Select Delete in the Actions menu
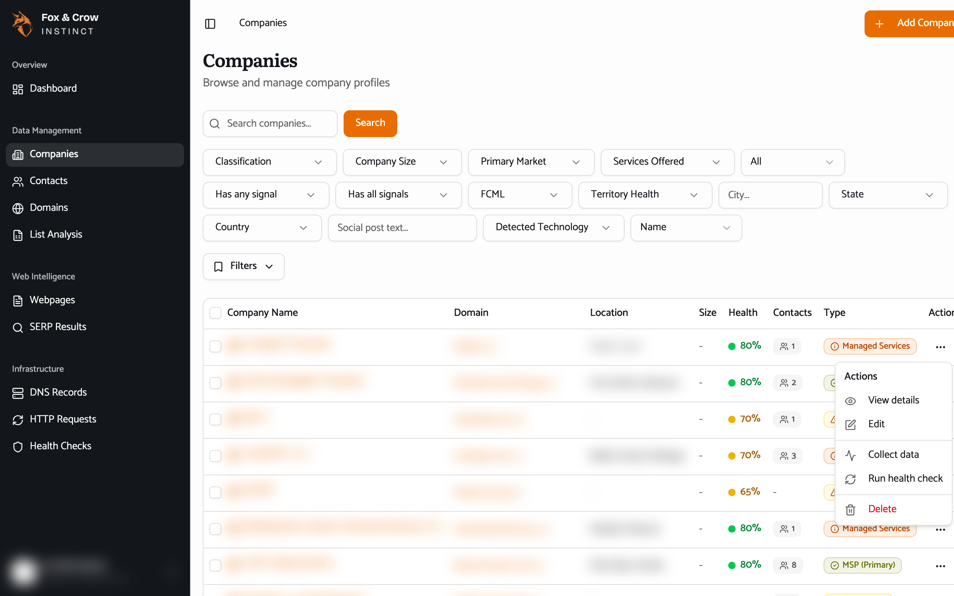The height and width of the screenshot is (596, 954). click(x=893, y=509)
